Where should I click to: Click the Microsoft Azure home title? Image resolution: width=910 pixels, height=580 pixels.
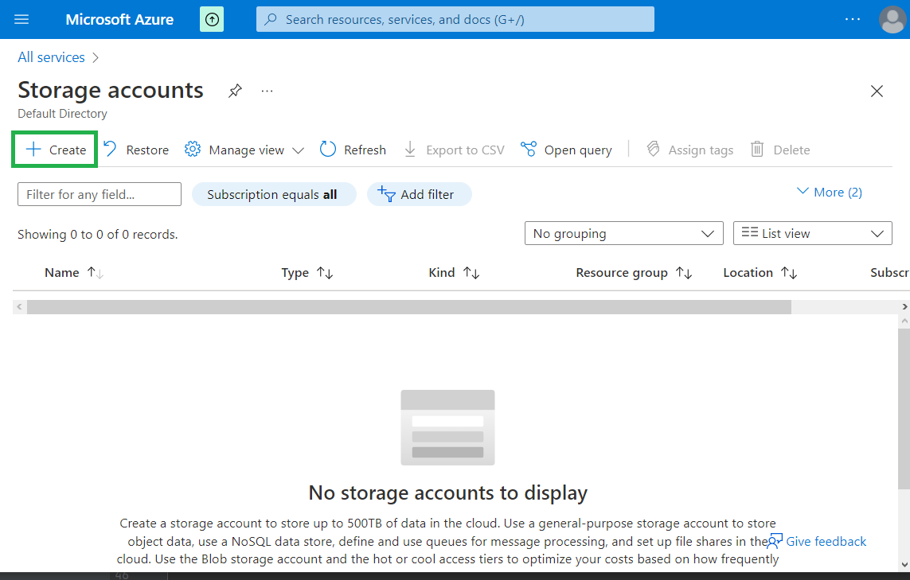[x=119, y=20]
